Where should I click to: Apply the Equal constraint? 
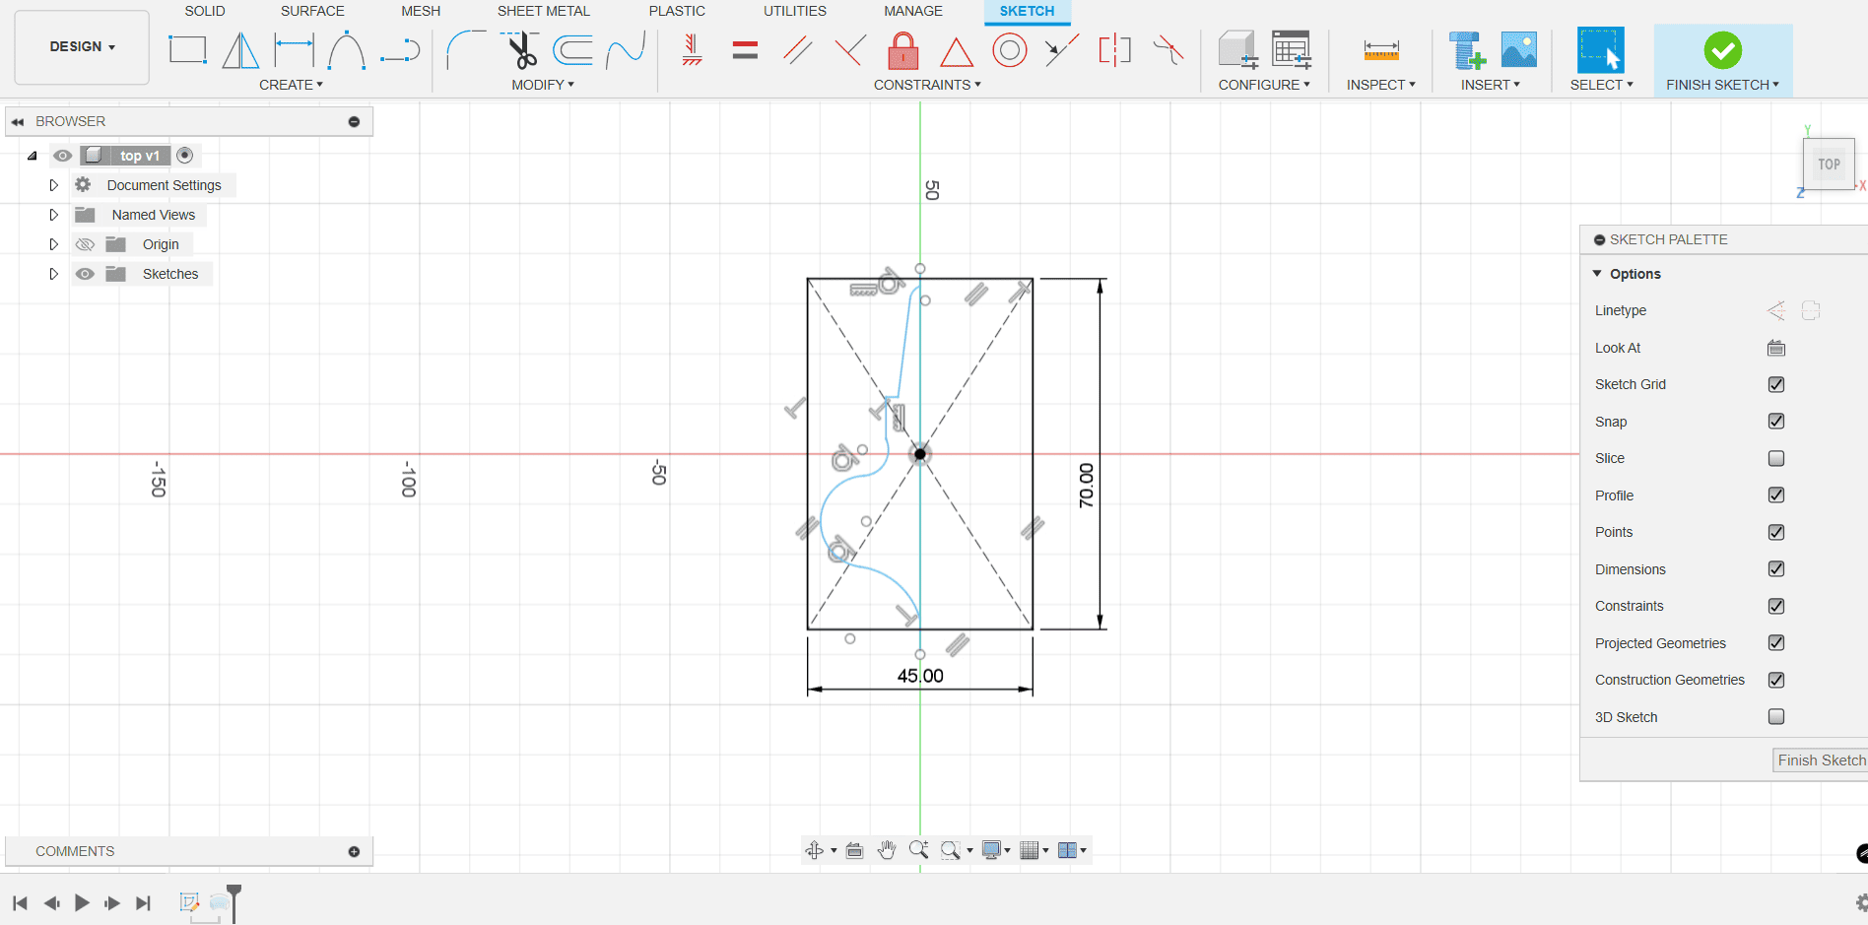coord(746,49)
